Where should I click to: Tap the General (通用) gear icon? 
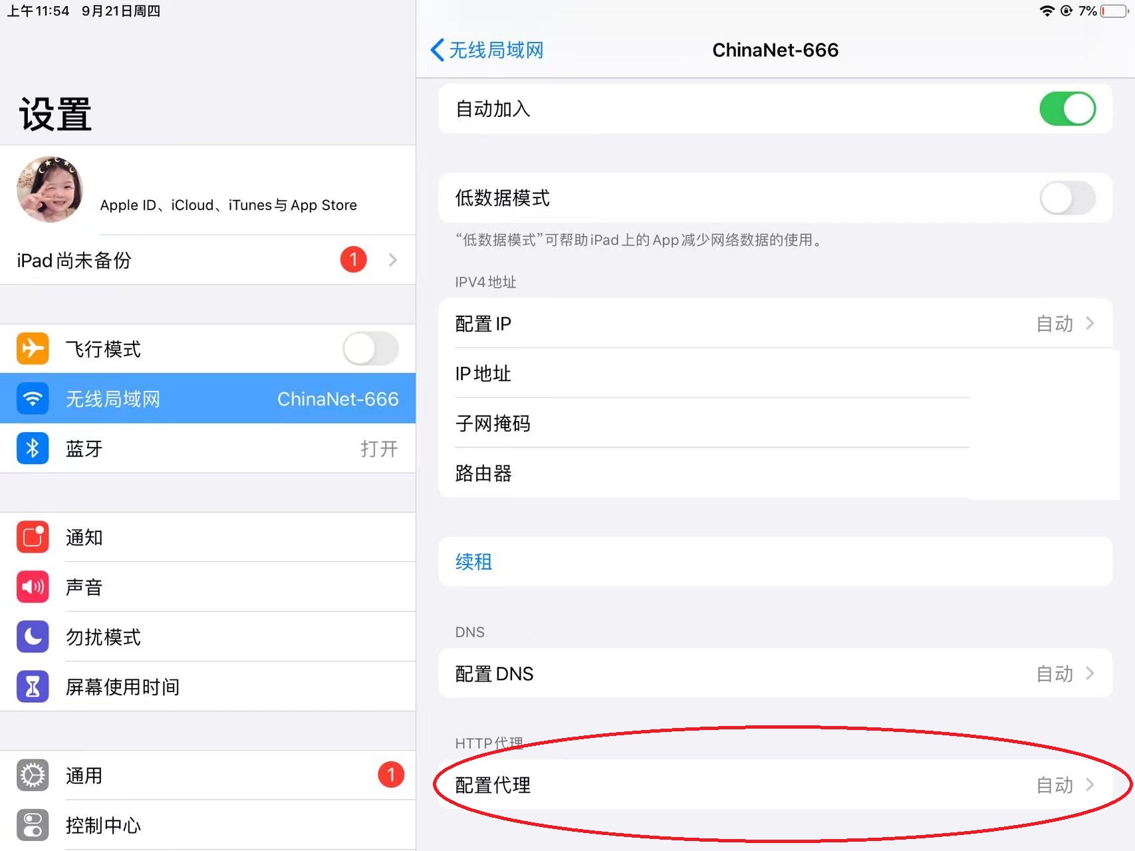[x=33, y=775]
